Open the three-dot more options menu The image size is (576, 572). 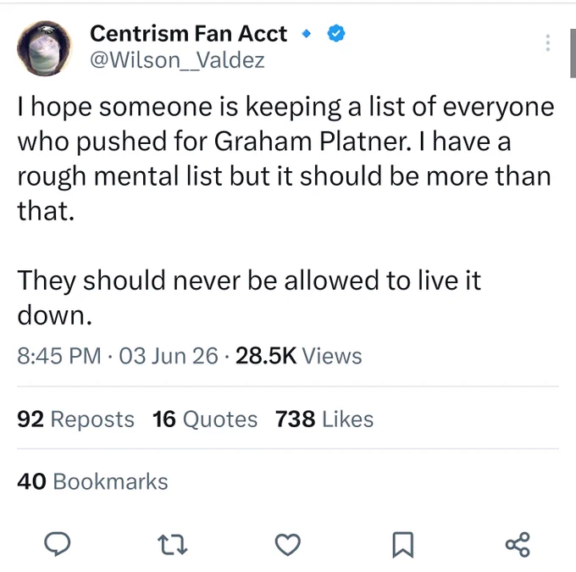click(548, 42)
